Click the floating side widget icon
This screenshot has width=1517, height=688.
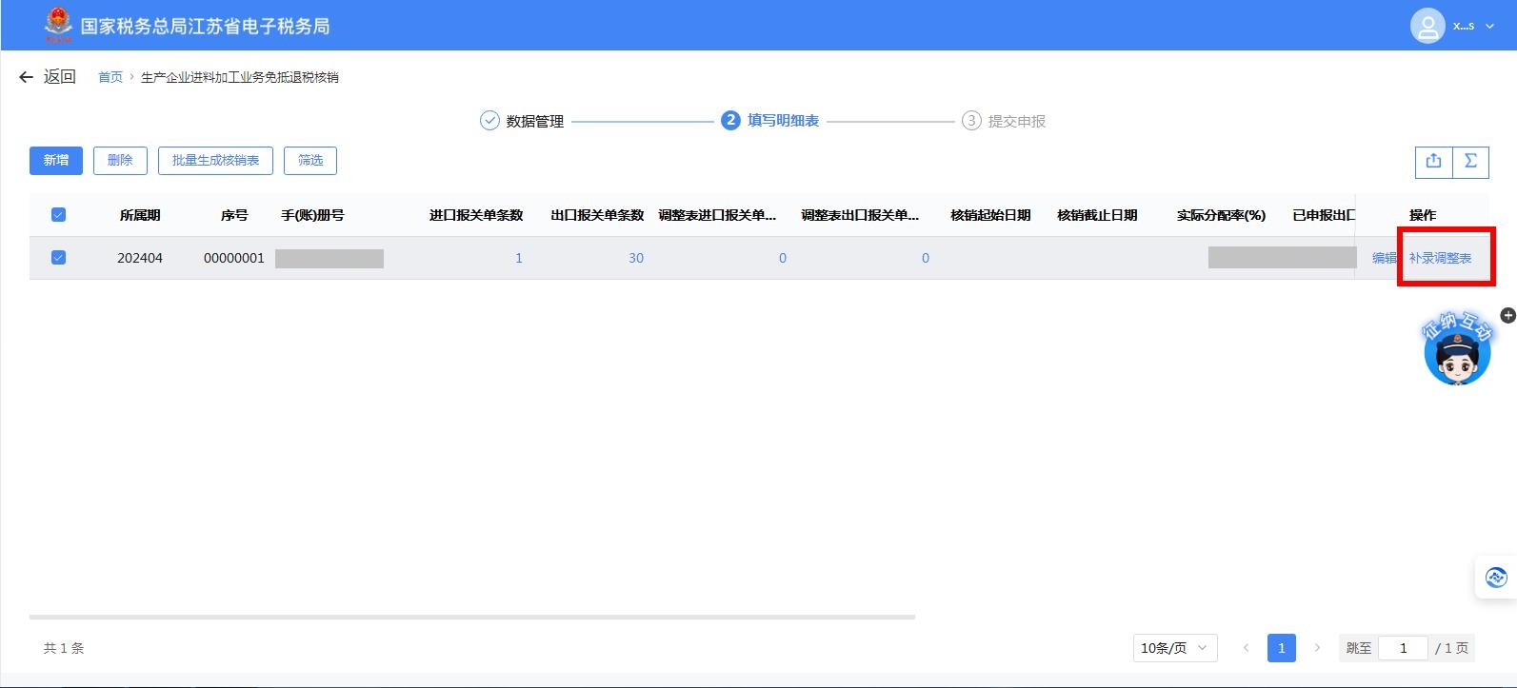tap(1495, 577)
